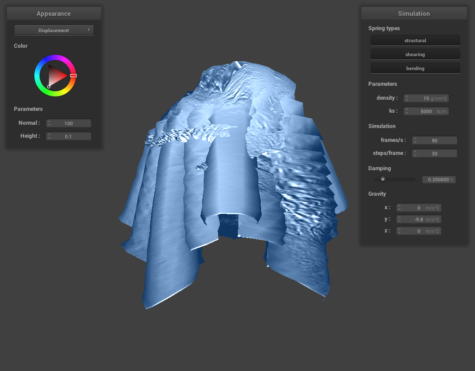
Task: Click the frames/s stepper arrows
Action: tap(415, 141)
